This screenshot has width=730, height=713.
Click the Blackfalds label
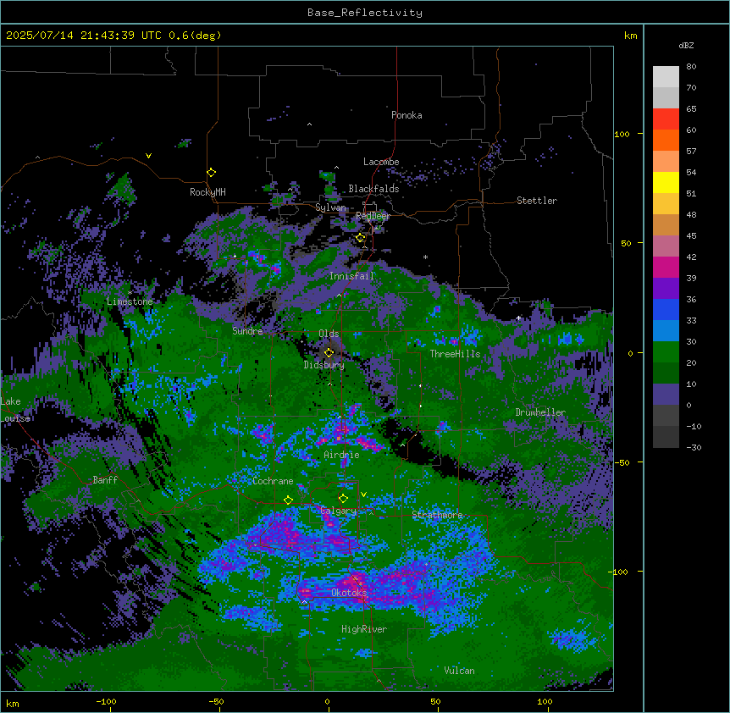373,189
